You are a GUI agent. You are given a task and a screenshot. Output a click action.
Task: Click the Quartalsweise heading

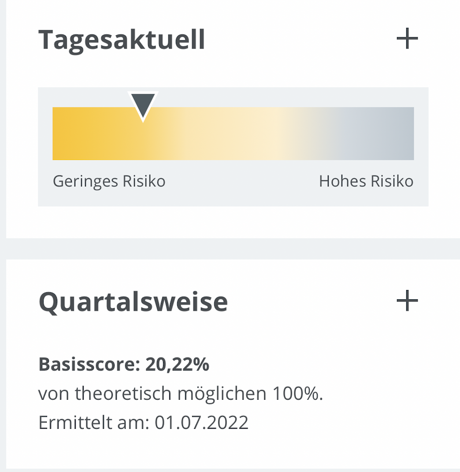(x=133, y=302)
